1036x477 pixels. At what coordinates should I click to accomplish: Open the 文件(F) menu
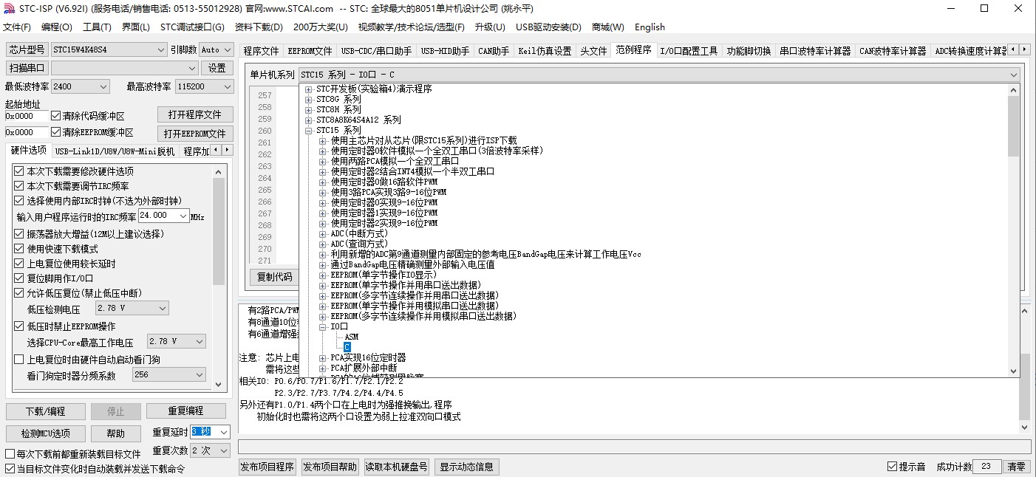[x=17, y=27]
